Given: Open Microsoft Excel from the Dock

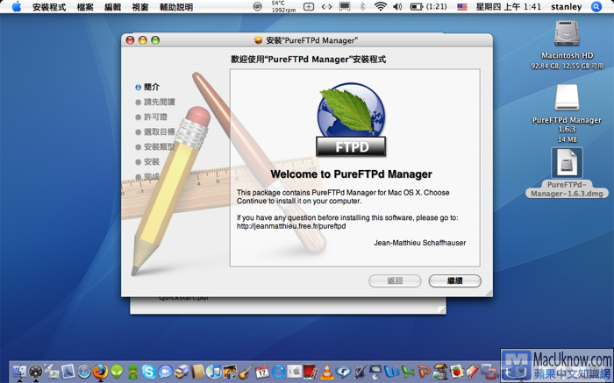Looking at the screenshot, I should [x=408, y=372].
